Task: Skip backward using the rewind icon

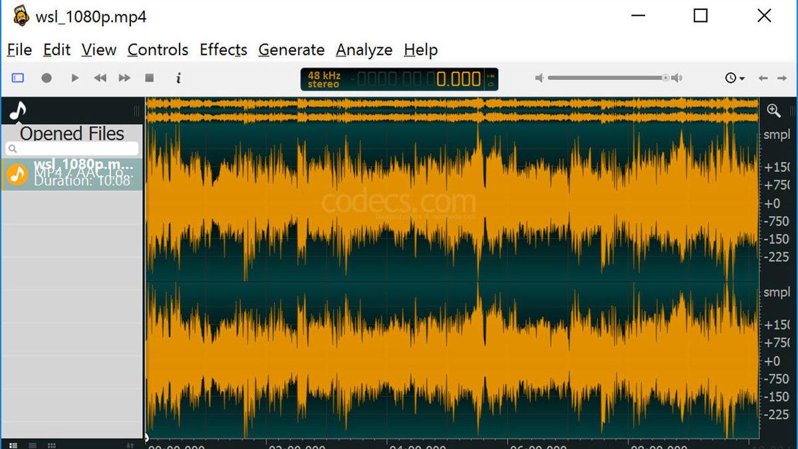Action: (100, 78)
